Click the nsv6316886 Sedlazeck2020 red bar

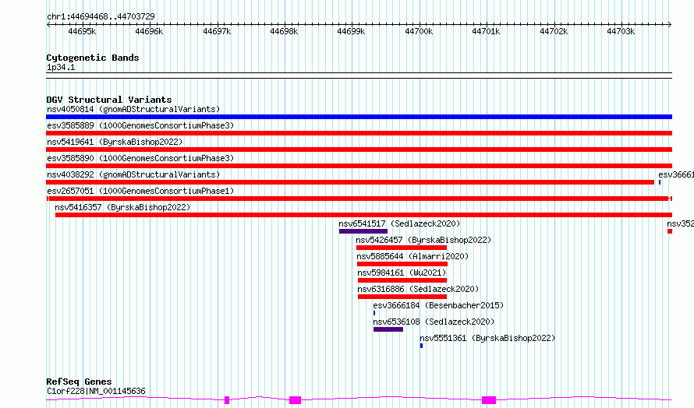402,297
